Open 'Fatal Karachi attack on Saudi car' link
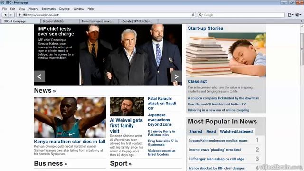 (x=162, y=104)
